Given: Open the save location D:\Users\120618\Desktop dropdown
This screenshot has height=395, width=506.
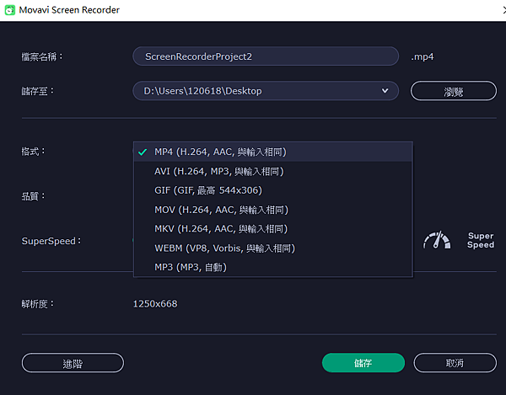Looking at the screenshot, I should (x=266, y=91).
